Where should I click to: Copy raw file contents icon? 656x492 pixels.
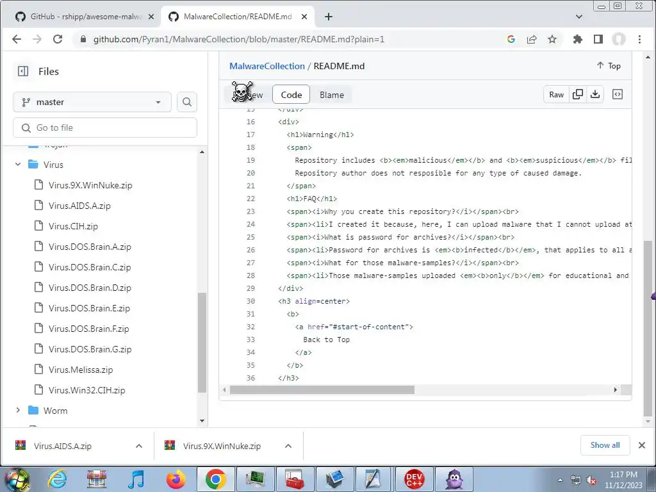click(x=577, y=95)
